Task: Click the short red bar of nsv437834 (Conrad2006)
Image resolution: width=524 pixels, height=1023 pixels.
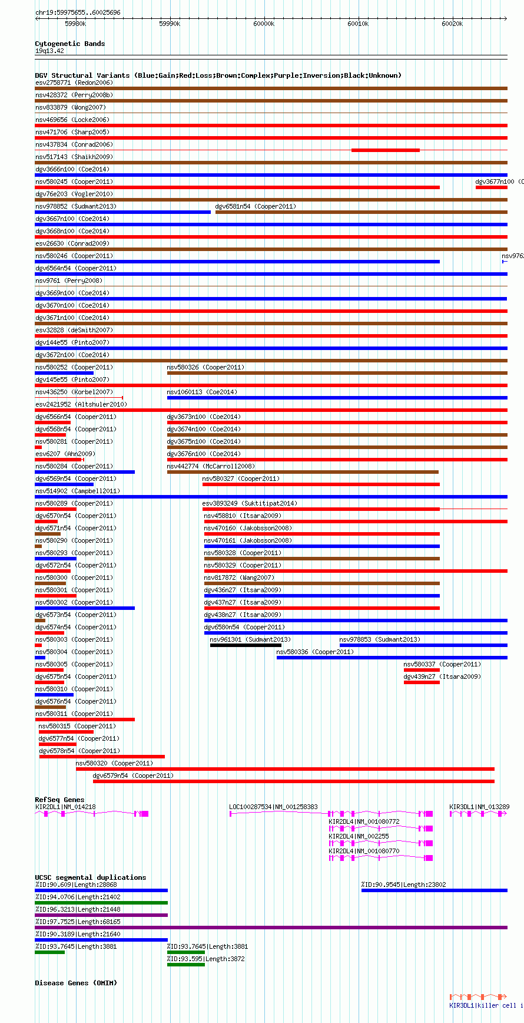Action: click(386, 150)
